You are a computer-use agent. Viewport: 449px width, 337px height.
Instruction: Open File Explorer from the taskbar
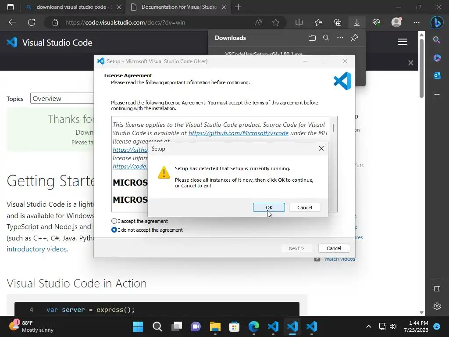pos(215,326)
